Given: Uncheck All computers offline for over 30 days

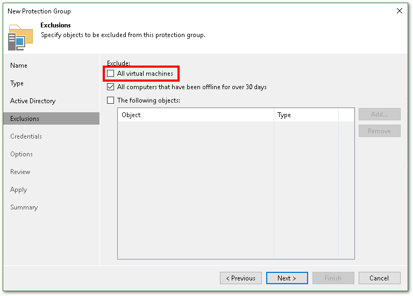Looking at the screenshot, I should [x=111, y=87].
